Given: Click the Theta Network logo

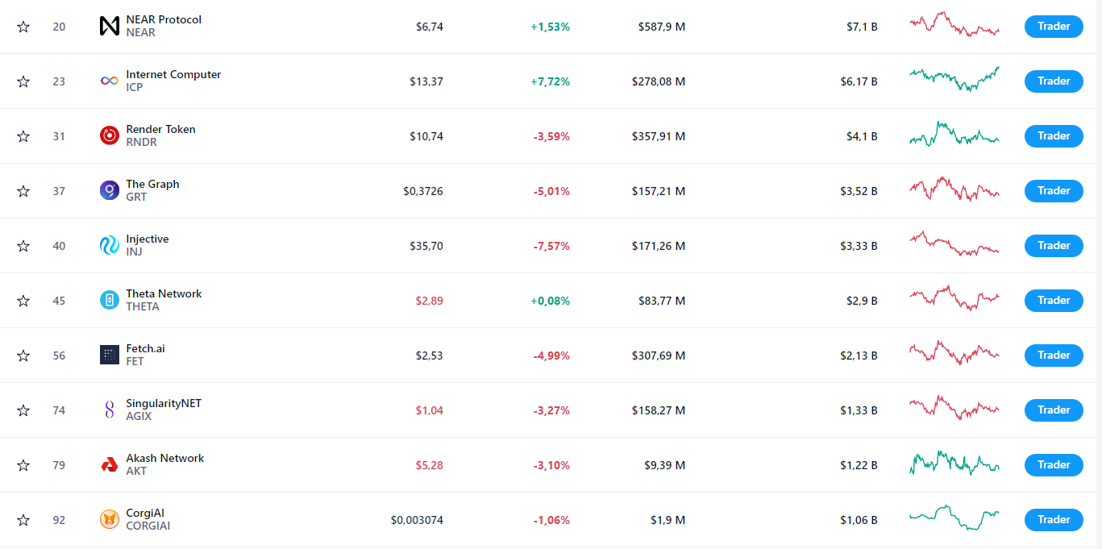Looking at the screenshot, I should (x=109, y=301).
